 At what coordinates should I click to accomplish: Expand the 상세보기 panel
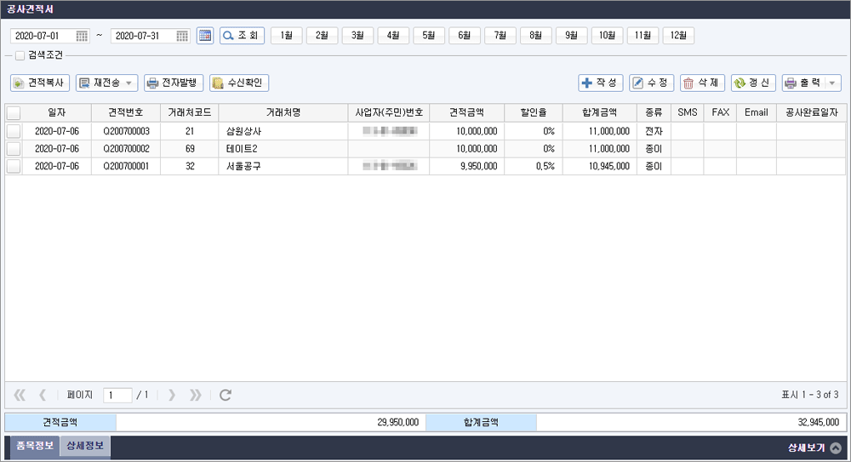point(814,448)
